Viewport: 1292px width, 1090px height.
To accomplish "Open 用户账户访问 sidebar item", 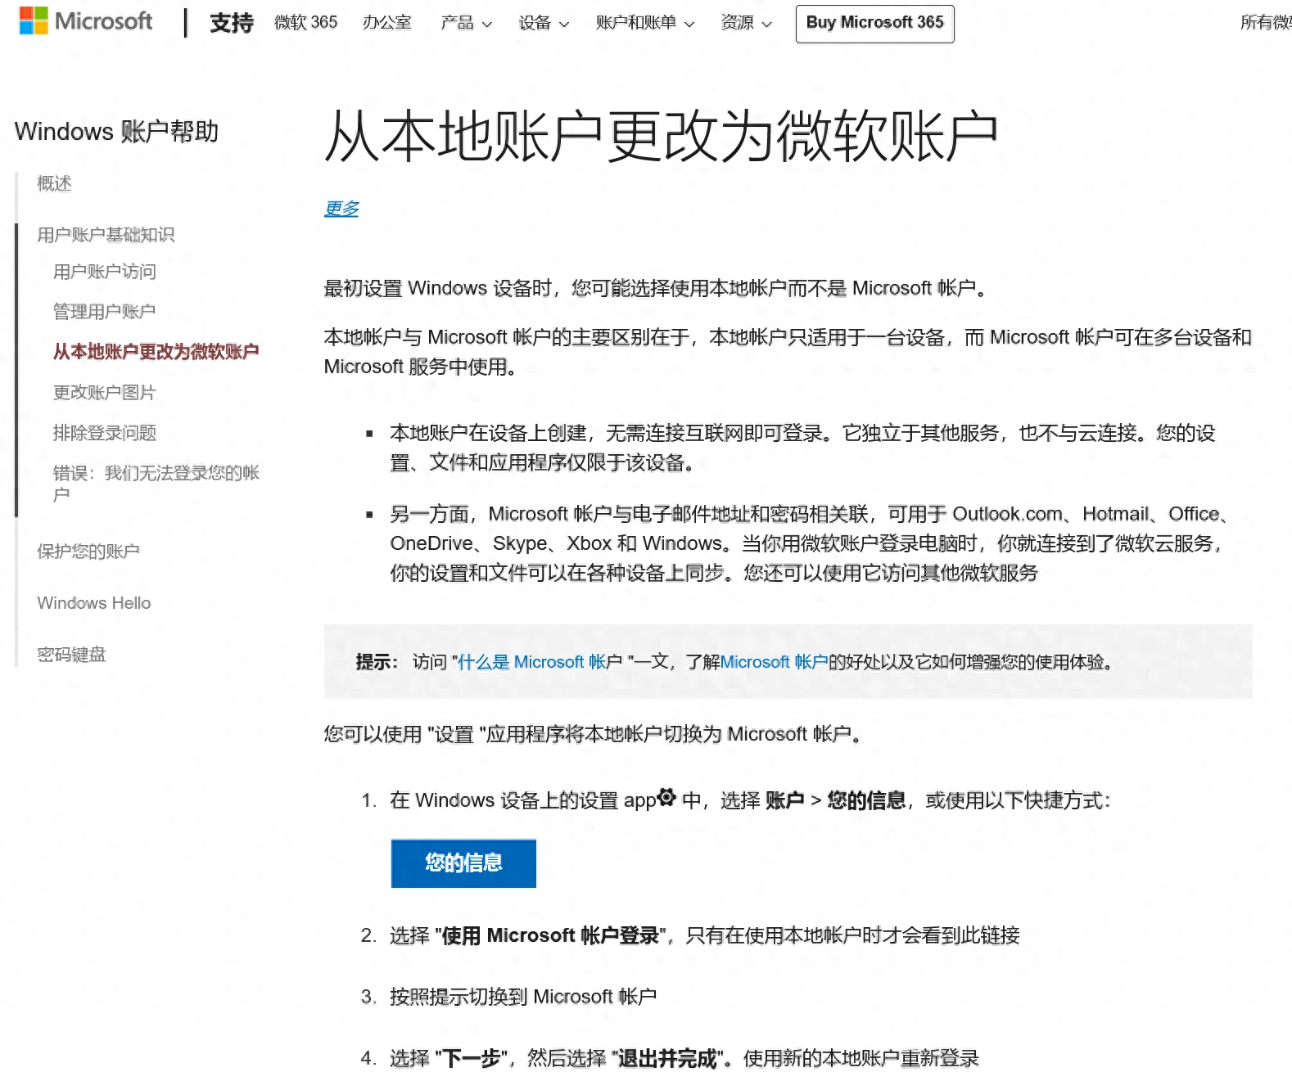I will pos(105,272).
